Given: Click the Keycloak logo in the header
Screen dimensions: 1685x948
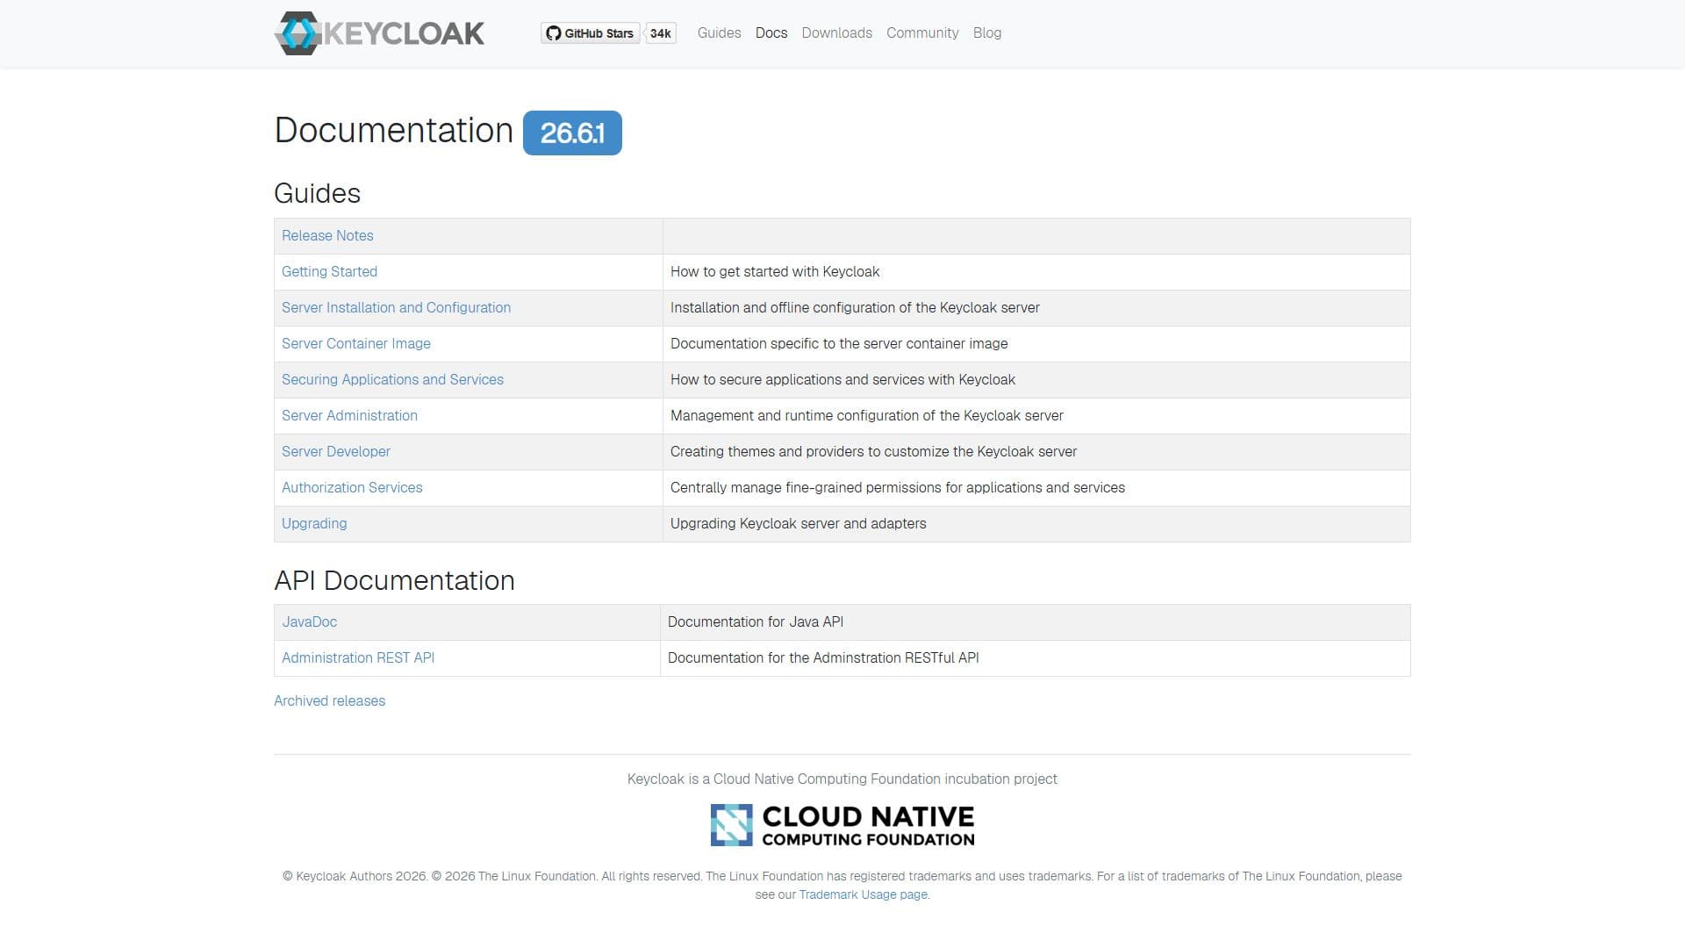Looking at the screenshot, I should (379, 33).
